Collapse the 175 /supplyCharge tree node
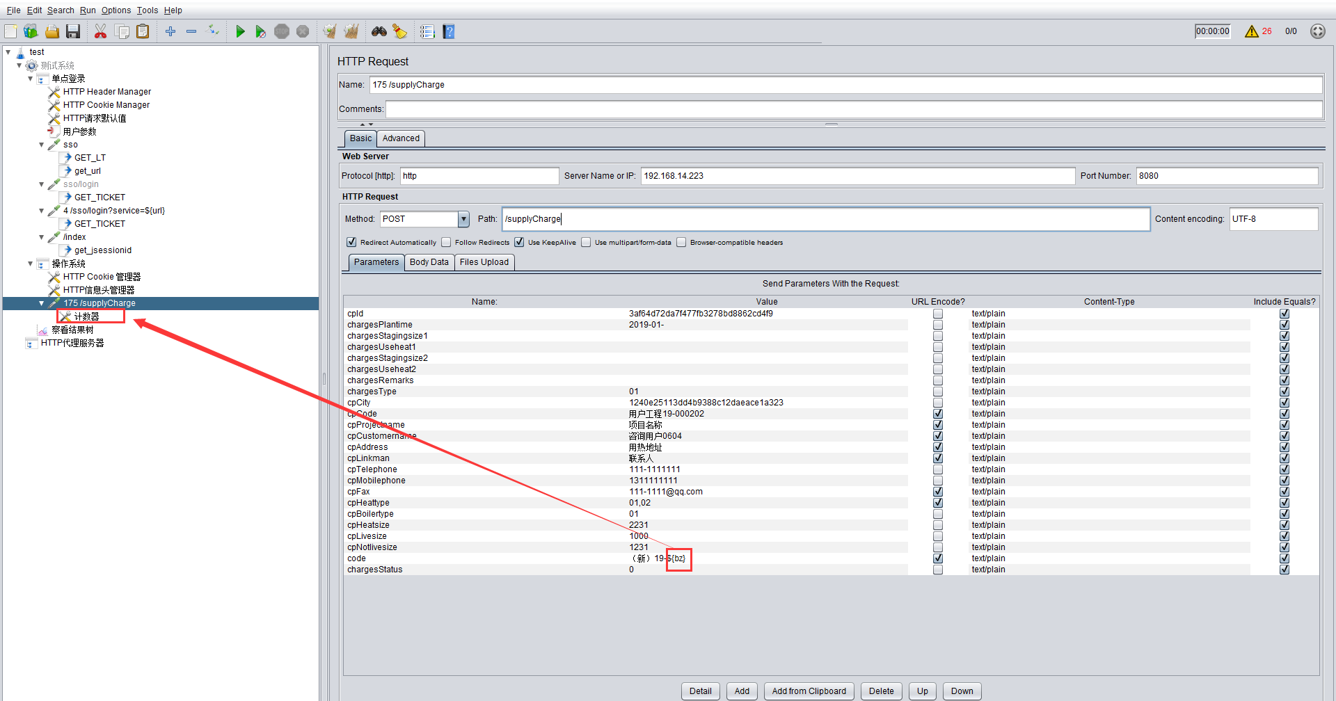 click(42, 303)
